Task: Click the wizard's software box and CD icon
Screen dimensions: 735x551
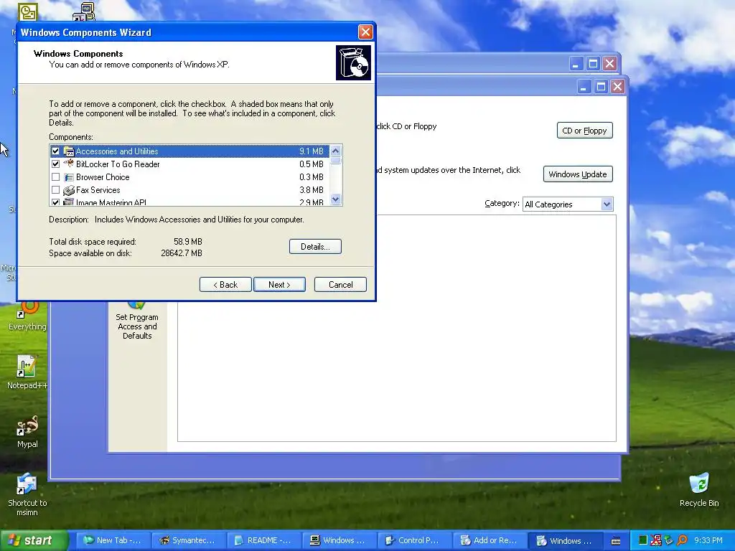Action: [353, 63]
